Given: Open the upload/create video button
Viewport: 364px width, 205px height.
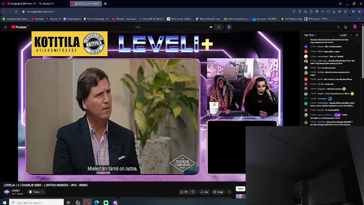Looking at the screenshot, I should (338, 27).
